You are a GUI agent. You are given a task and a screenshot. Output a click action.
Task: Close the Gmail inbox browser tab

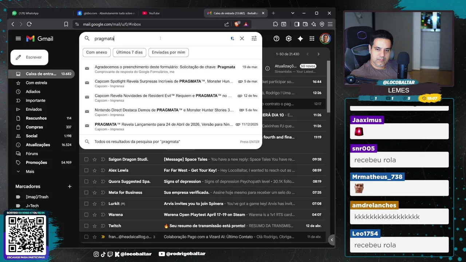click(262, 13)
